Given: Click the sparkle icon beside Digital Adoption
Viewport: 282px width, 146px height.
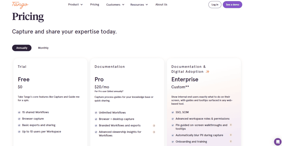Looking at the screenshot, I should pos(208,71).
